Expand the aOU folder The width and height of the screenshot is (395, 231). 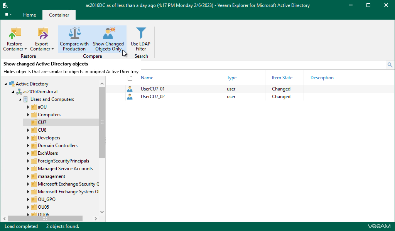click(28, 107)
